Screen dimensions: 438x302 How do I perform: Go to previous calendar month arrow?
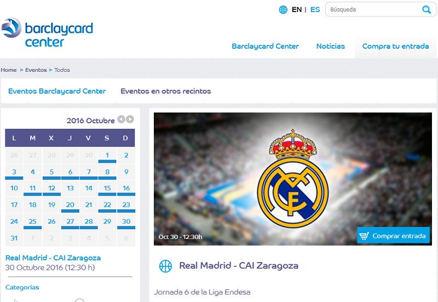pyautogui.click(x=121, y=119)
